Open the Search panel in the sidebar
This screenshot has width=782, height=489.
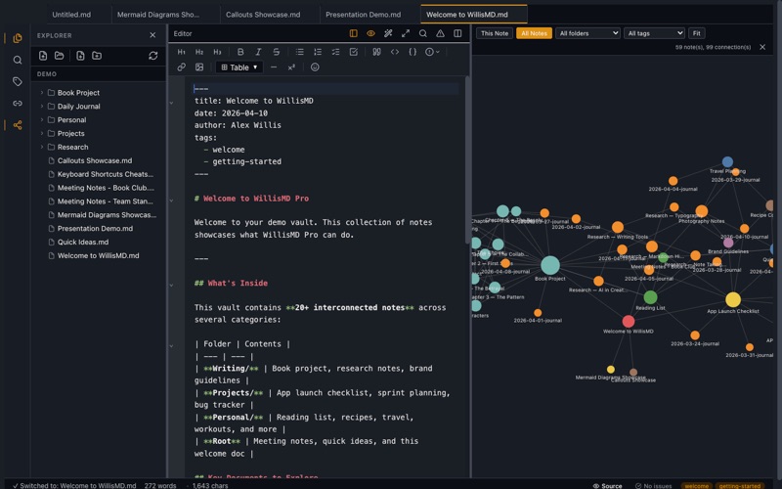tap(18, 60)
